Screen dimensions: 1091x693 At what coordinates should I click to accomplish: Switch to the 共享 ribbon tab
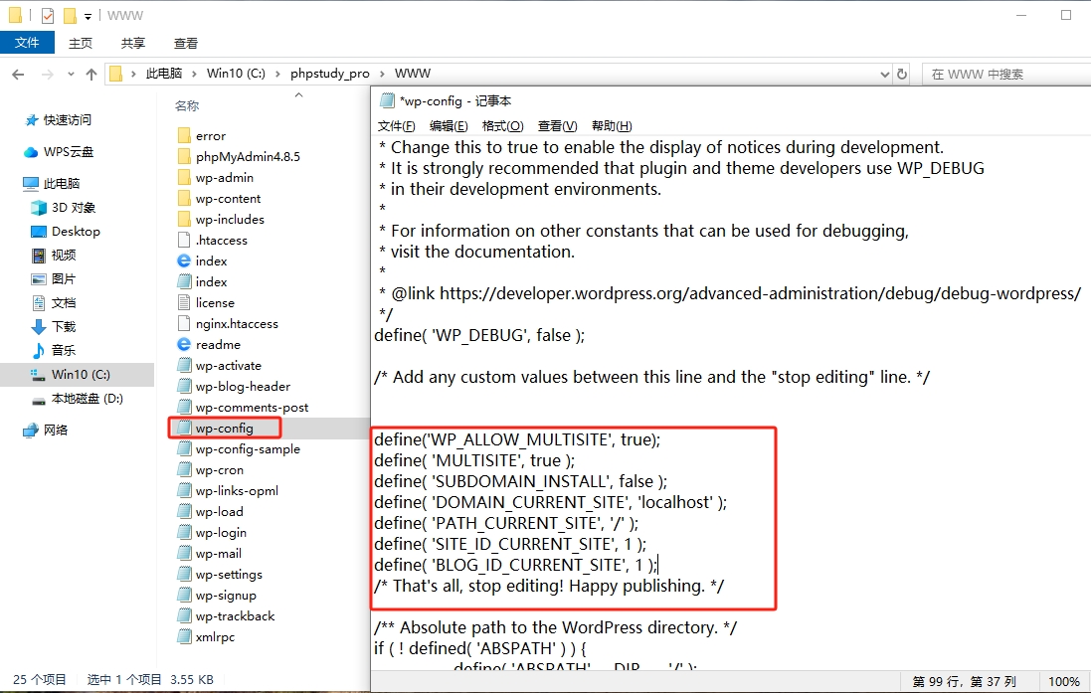click(x=133, y=43)
